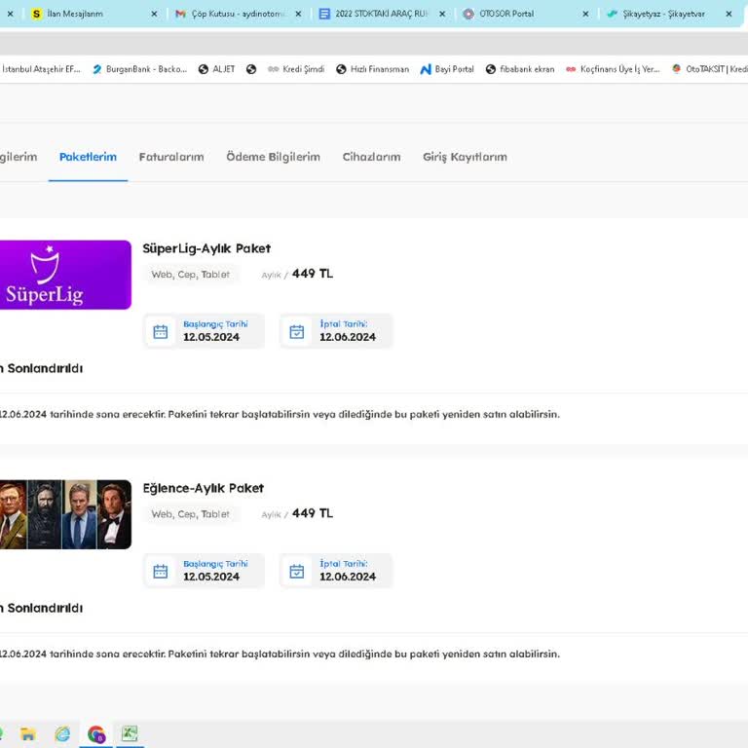Click the Google Docs favicon on STOKTAKİ tab
748x748 pixels.
[x=324, y=14]
